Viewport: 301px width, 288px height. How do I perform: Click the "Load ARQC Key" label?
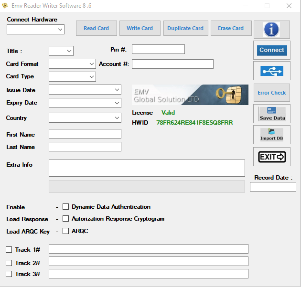click(x=28, y=232)
